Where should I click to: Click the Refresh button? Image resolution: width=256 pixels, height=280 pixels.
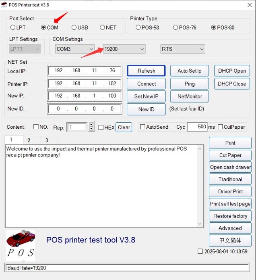click(x=146, y=71)
